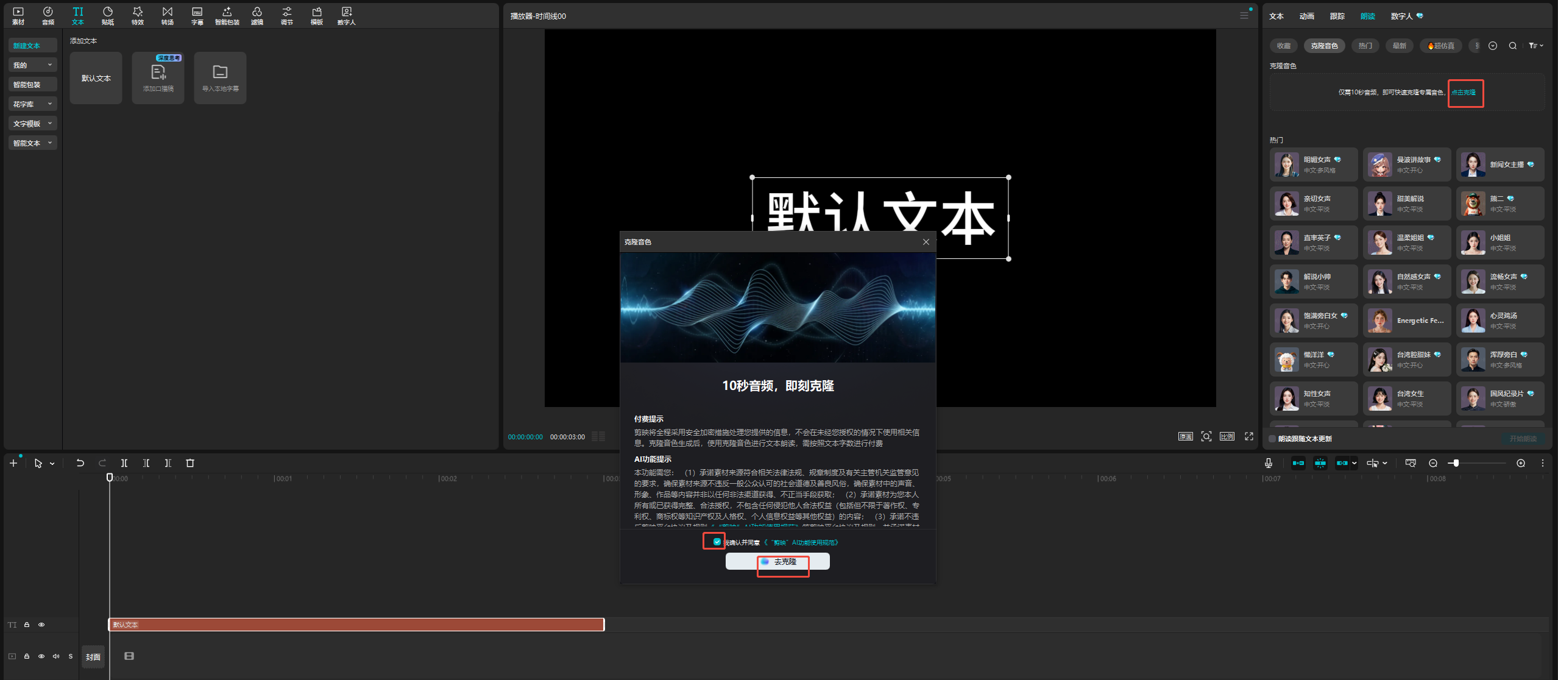Click the timeline zoom slider handle

pyautogui.click(x=1456, y=463)
